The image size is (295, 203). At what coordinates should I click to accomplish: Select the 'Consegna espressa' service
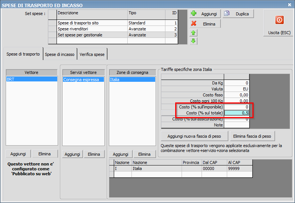(83, 80)
